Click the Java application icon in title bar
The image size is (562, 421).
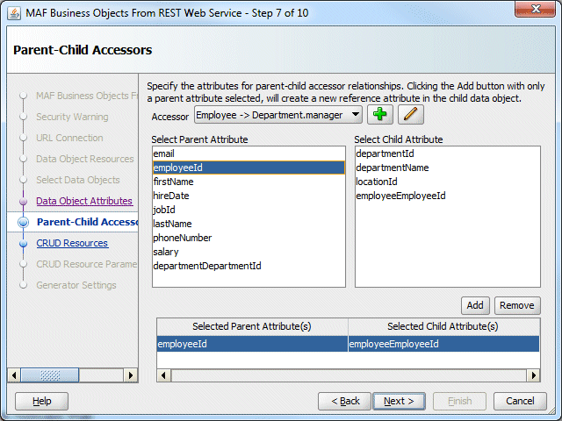pyautogui.click(x=14, y=14)
